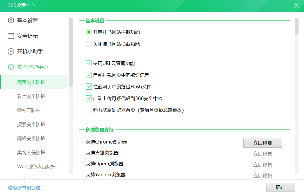
Task: Uncheck 自动上传可疑代码到360安全中心
Action: [x=89, y=98]
